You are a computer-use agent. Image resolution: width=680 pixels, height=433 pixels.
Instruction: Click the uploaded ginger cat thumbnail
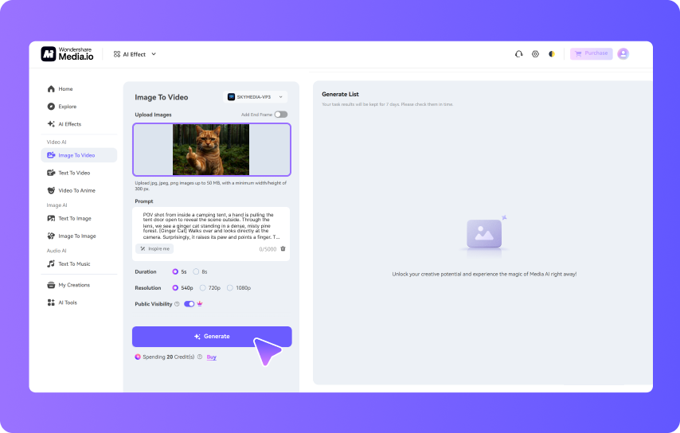coord(211,150)
